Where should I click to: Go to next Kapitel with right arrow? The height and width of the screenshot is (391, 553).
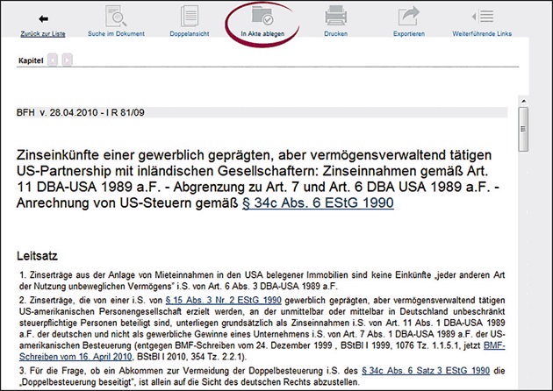pyautogui.click(x=67, y=60)
